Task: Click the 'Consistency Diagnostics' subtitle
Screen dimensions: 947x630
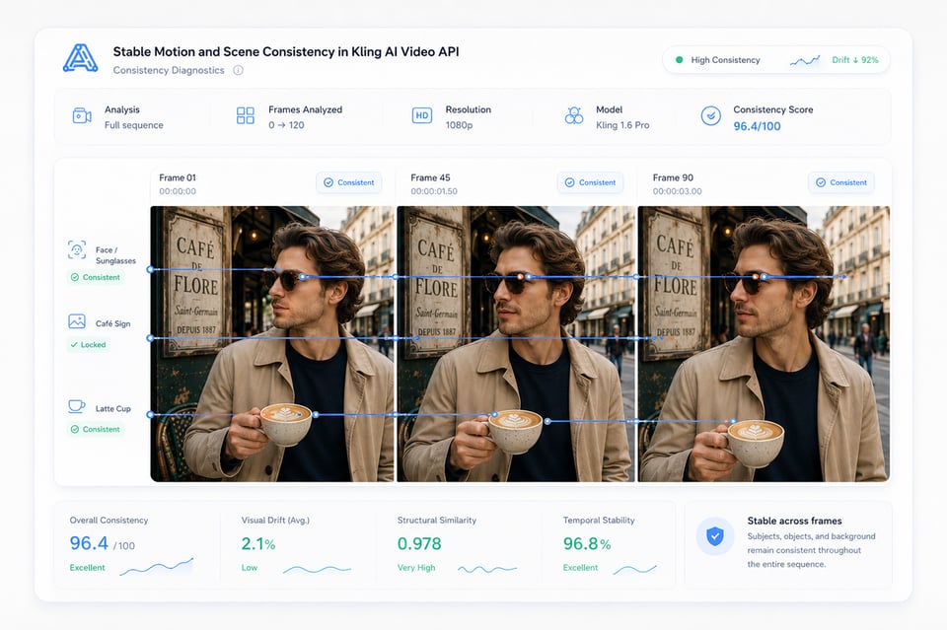Action: tap(169, 70)
